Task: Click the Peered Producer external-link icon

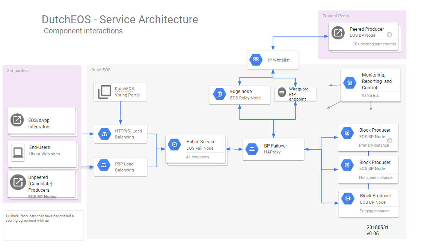Action: click(x=338, y=33)
